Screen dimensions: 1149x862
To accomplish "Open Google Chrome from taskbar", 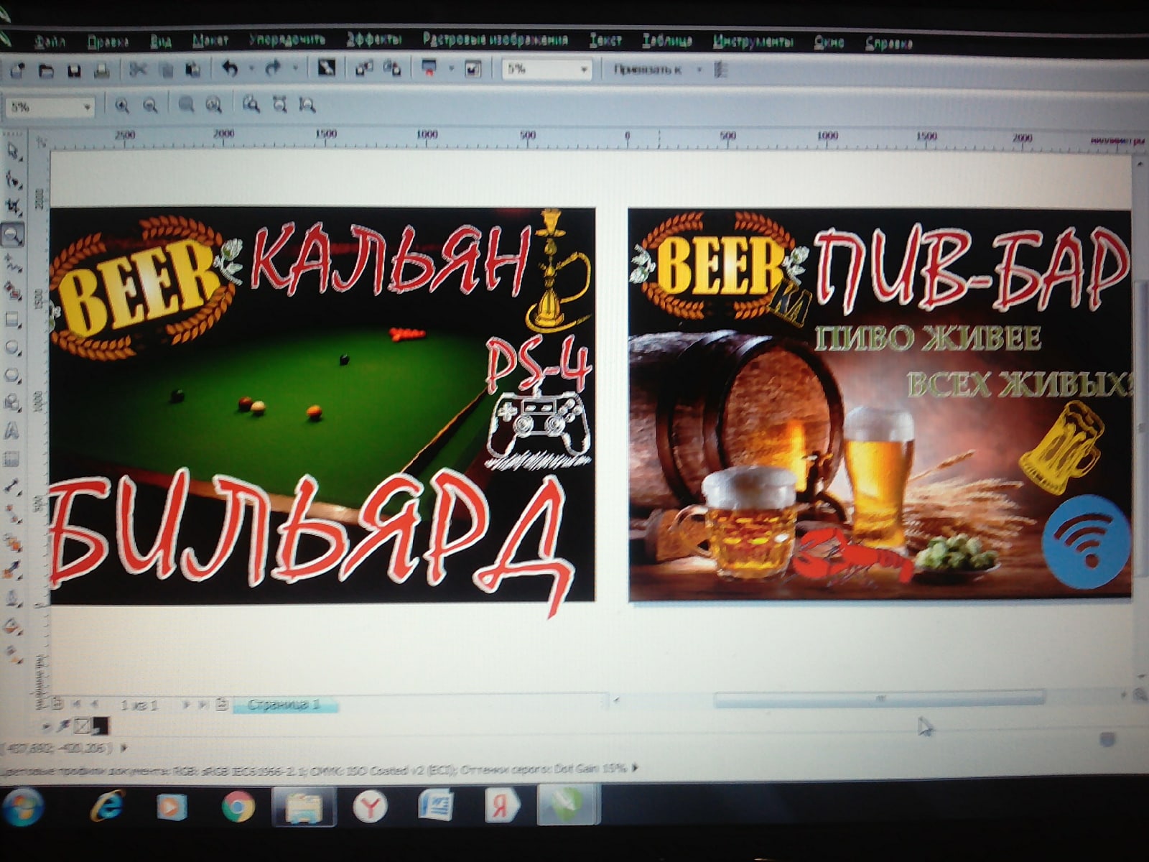I will (238, 807).
